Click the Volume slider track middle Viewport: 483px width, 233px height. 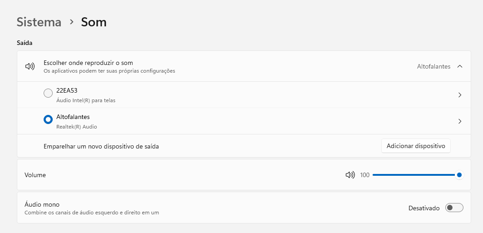414,175
